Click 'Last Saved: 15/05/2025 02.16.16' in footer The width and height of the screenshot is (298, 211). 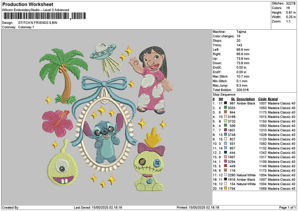click(x=98, y=208)
